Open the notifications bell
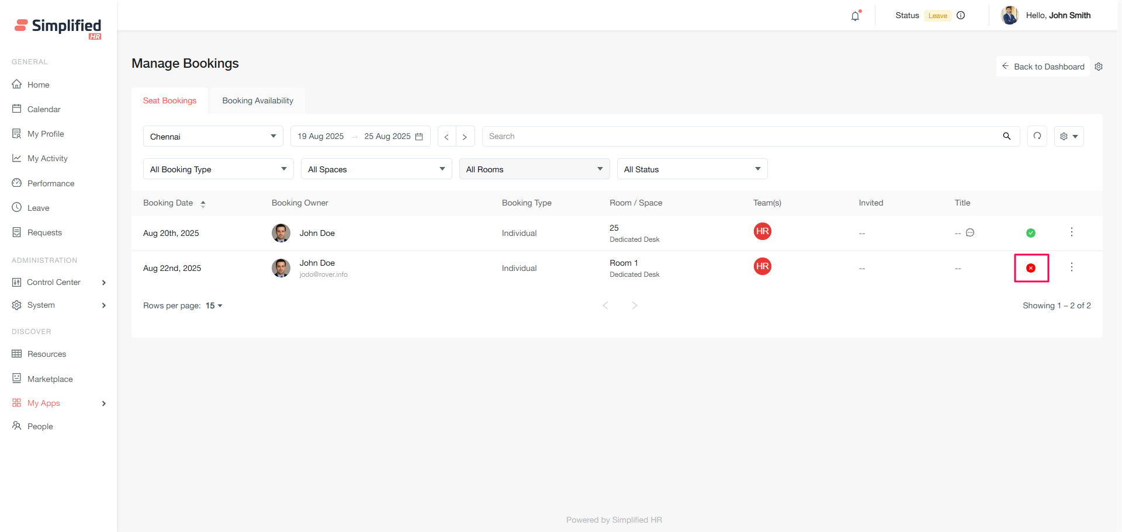 point(856,16)
